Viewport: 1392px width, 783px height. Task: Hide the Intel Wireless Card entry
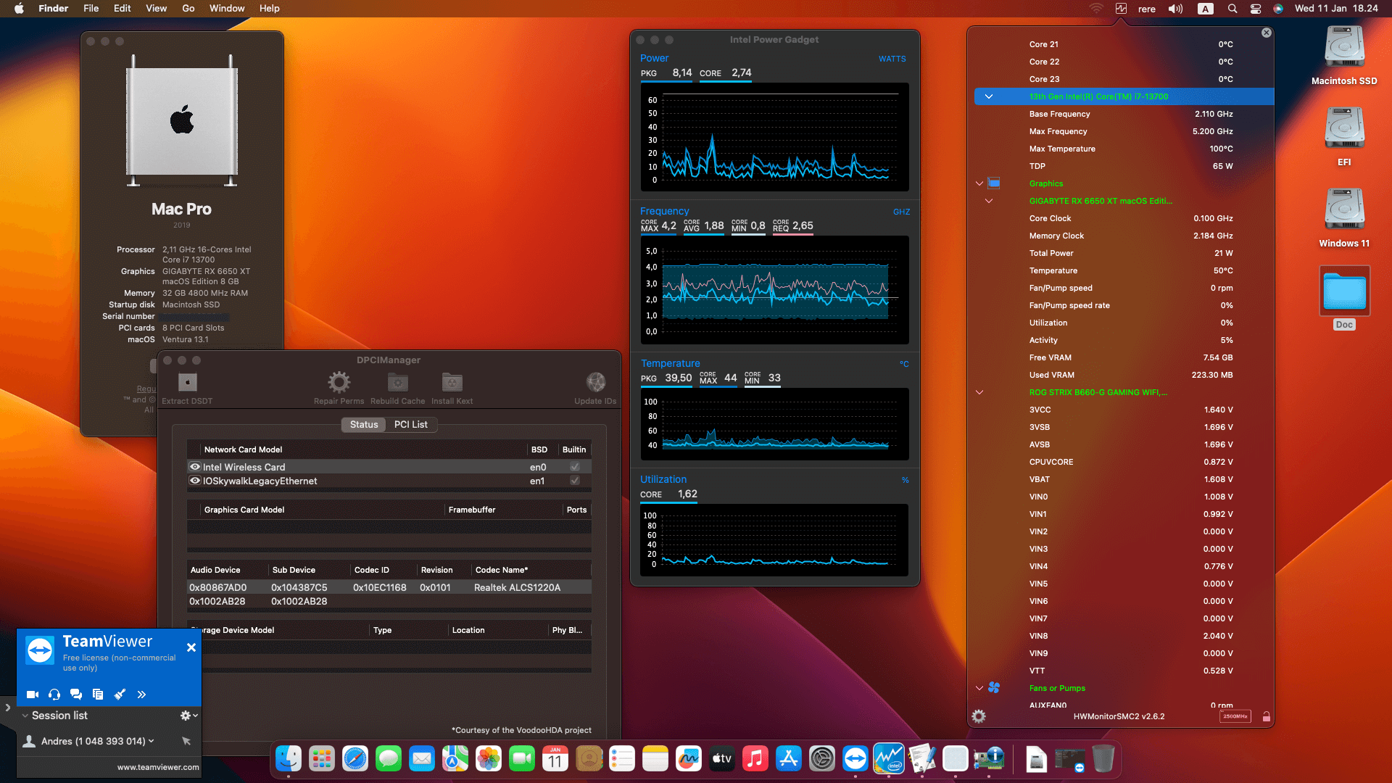coord(194,467)
